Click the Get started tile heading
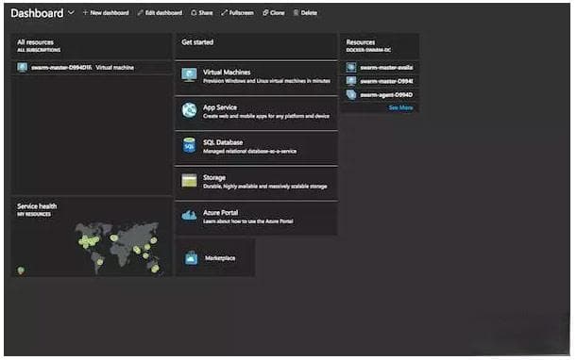This screenshot has height=360, width=577. [197, 42]
